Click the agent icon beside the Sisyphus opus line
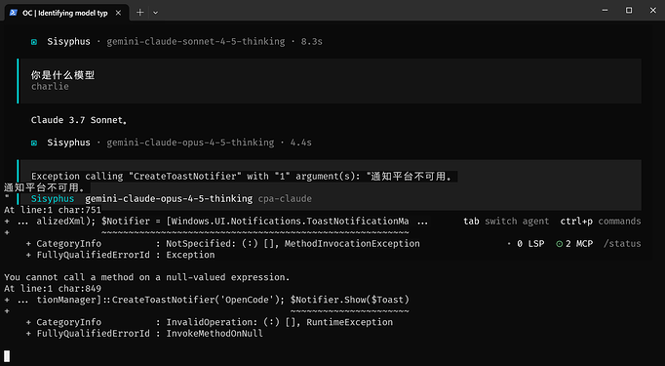The width and height of the screenshot is (665, 366). (34, 143)
